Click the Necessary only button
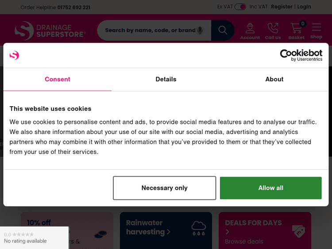Viewport: 332px width, 249px height. coord(164,188)
